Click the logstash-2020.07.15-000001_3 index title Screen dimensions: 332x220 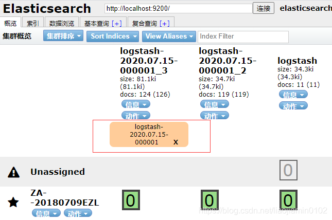(x=149, y=61)
